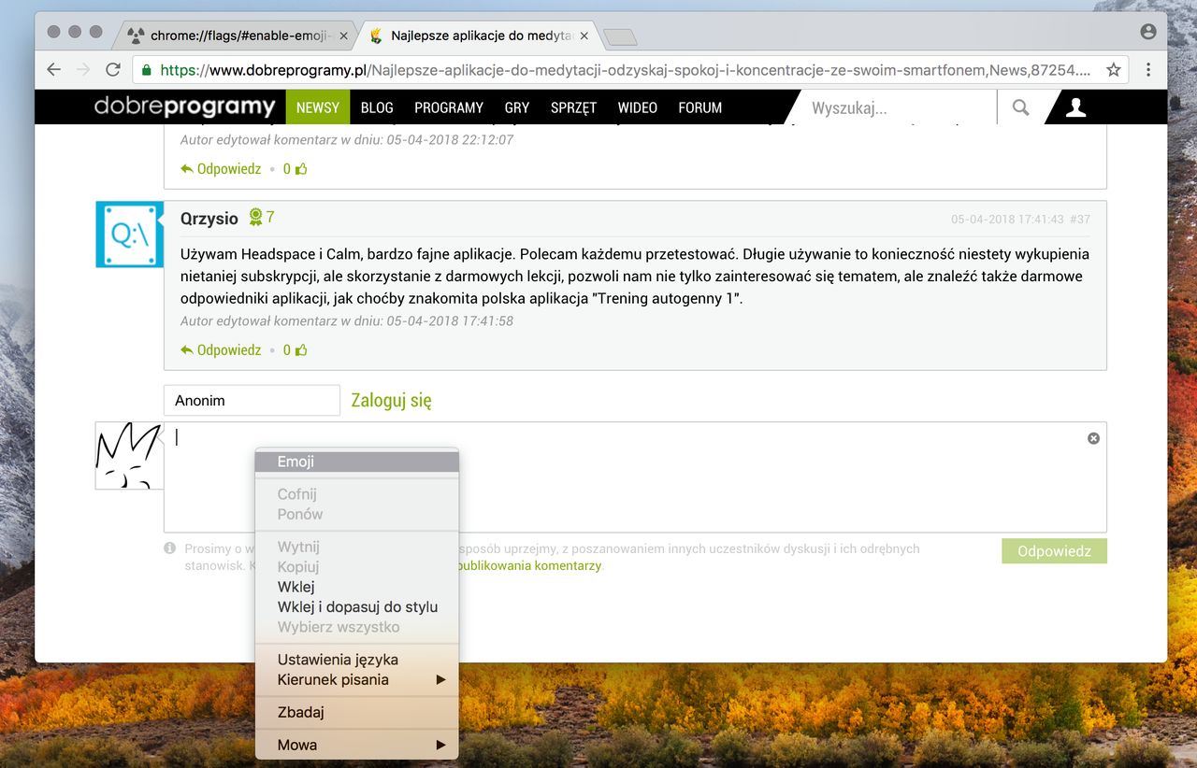Open the BLOG section
The width and height of the screenshot is (1197, 768).
pyautogui.click(x=377, y=107)
